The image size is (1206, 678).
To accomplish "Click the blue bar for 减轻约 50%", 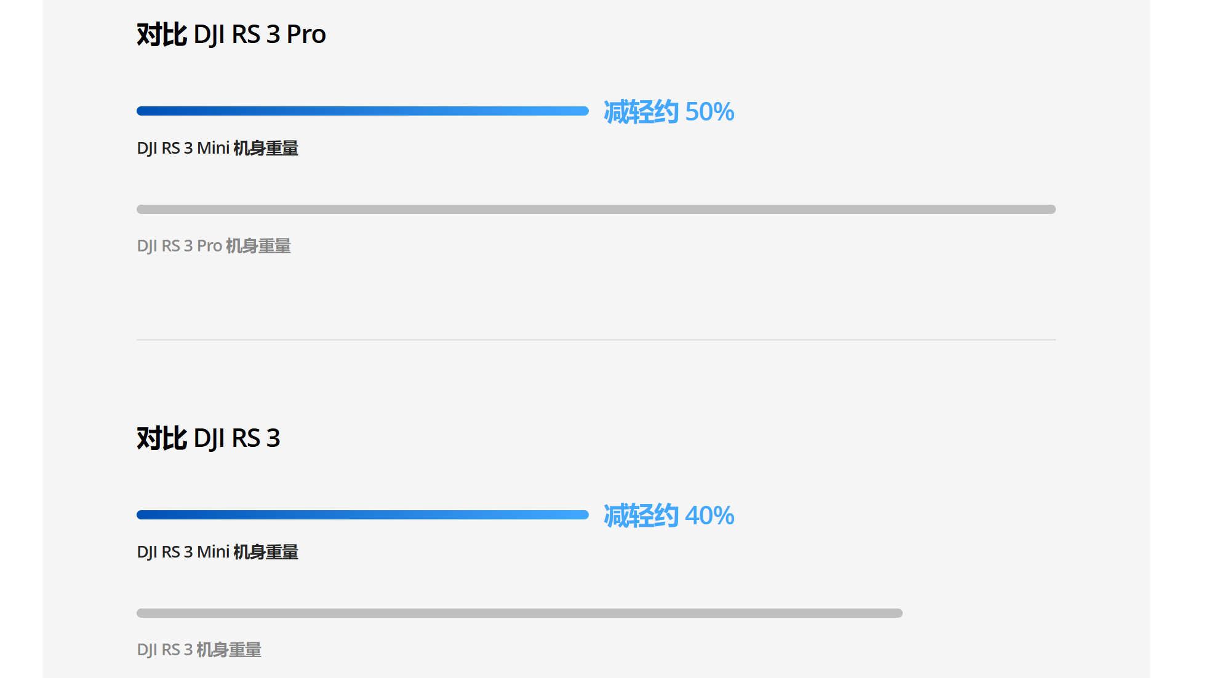I will coord(362,111).
